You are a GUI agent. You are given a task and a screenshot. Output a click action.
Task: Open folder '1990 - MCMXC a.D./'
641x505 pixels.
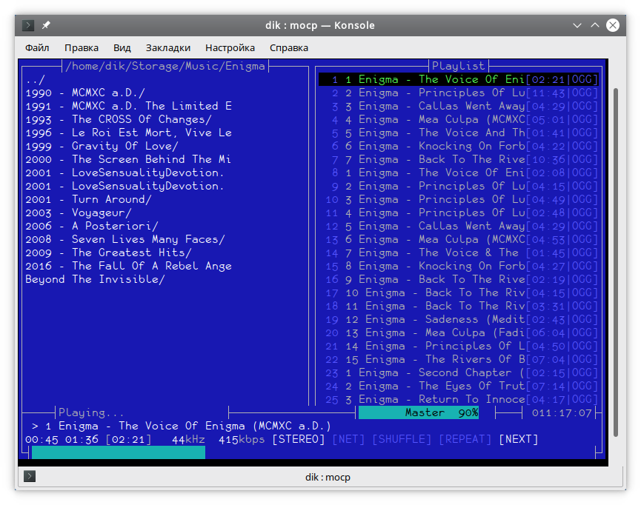point(85,93)
